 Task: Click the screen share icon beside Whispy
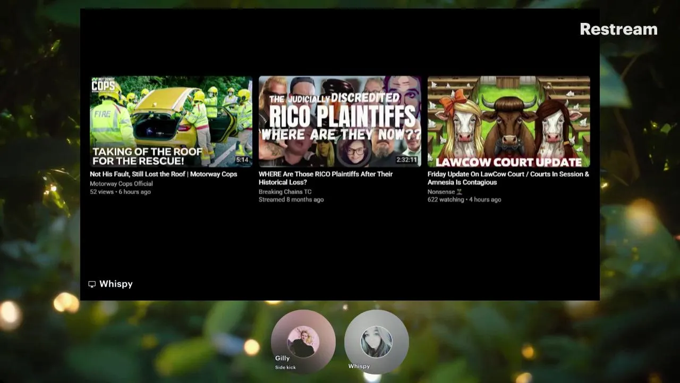[92, 284]
